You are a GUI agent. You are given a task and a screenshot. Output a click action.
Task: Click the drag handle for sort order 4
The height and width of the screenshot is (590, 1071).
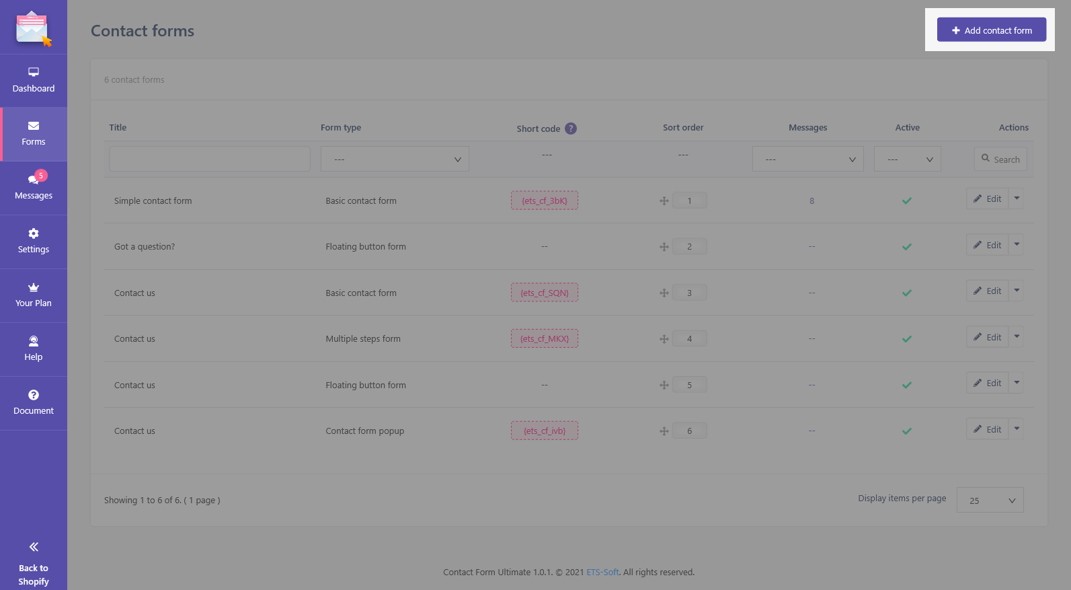[x=664, y=339]
